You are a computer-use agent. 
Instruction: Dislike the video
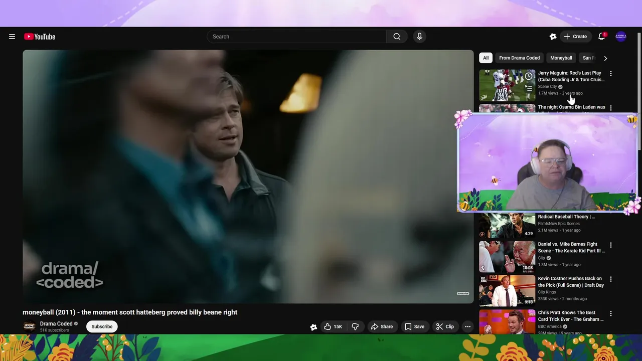[355, 327]
